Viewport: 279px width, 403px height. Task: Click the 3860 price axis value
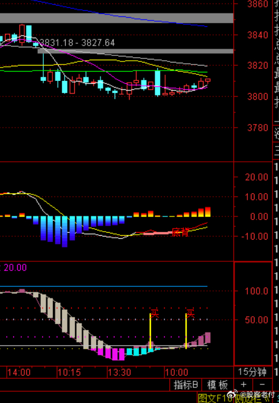[258, 4]
